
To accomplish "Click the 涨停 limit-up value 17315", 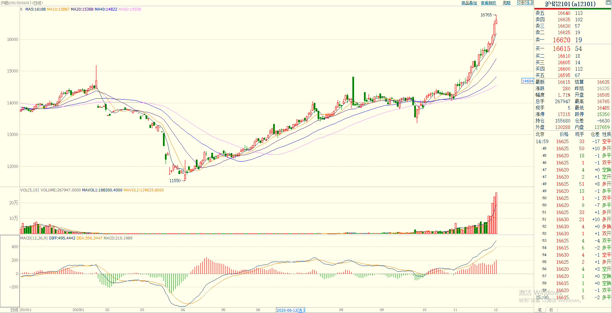I will 564,114.
